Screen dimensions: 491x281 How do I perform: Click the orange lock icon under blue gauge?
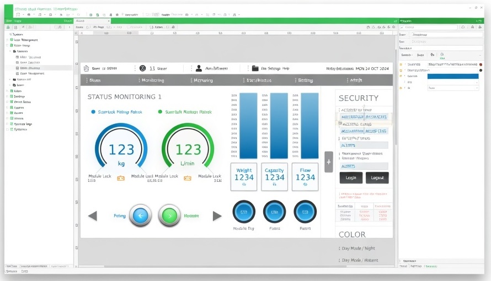coord(121,178)
